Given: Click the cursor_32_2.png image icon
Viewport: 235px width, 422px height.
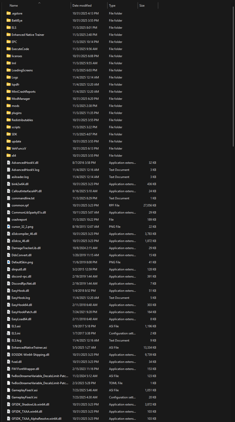Looking at the screenshot, I should pos(9,226).
